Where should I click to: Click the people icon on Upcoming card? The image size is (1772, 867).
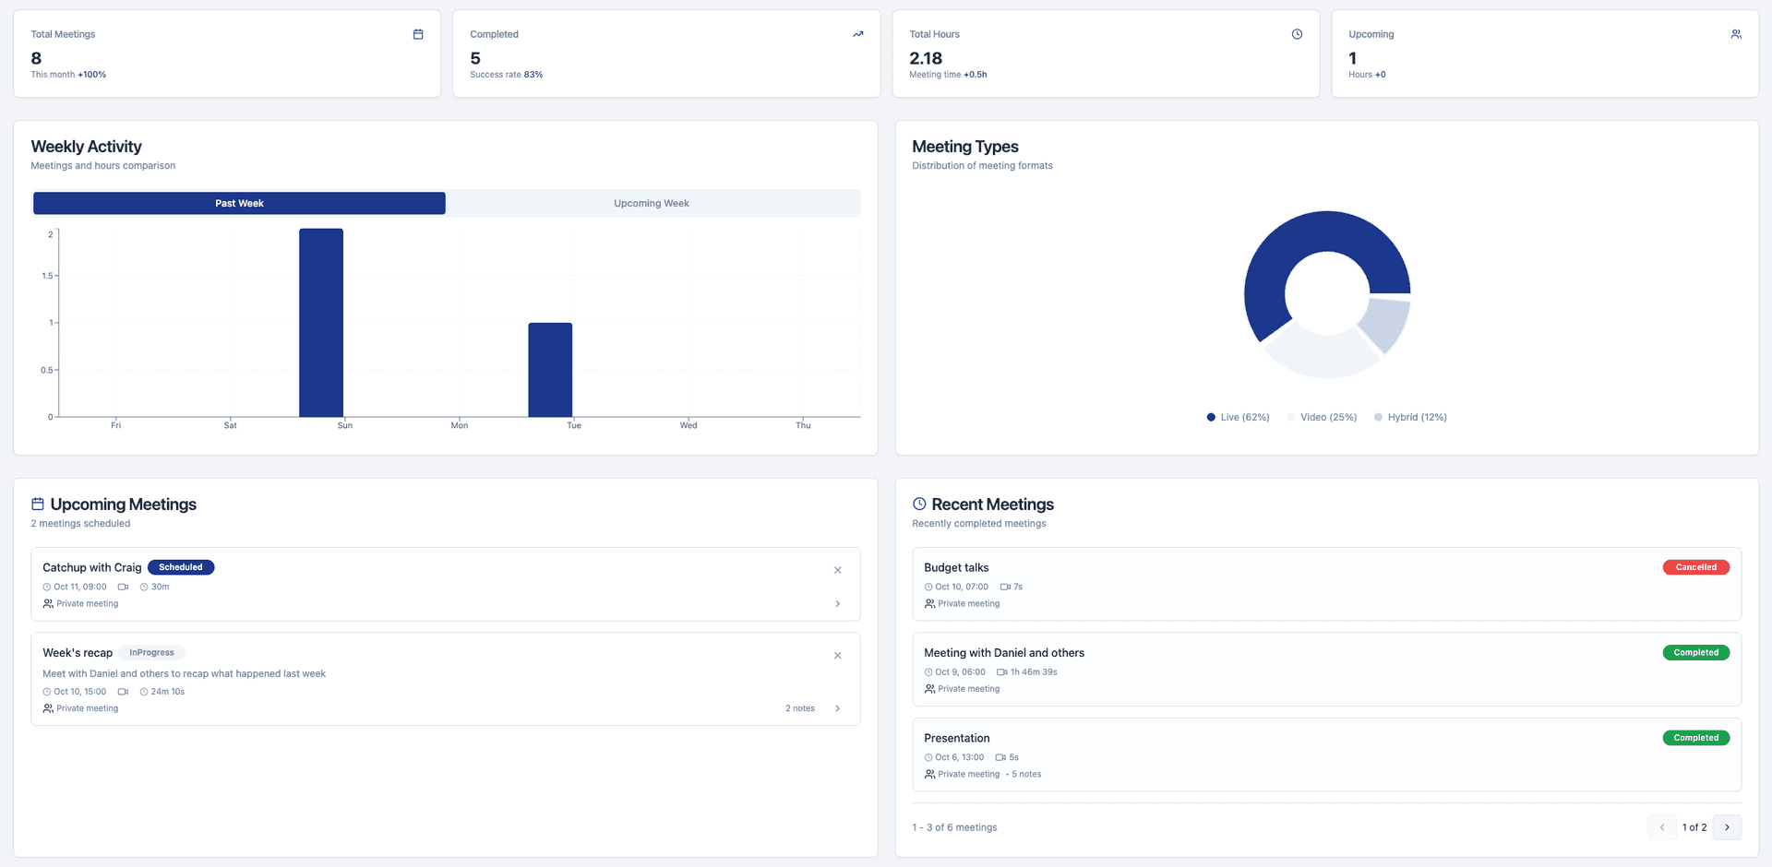point(1736,33)
